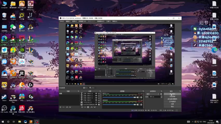221x124 pixels.
Task: Select the 文本 (GDI+) 4 source row
Action: pyautogui.click(x=90, y=93)
